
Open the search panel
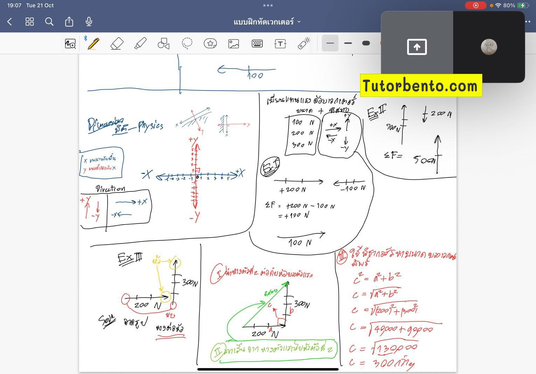coord(49,21)
